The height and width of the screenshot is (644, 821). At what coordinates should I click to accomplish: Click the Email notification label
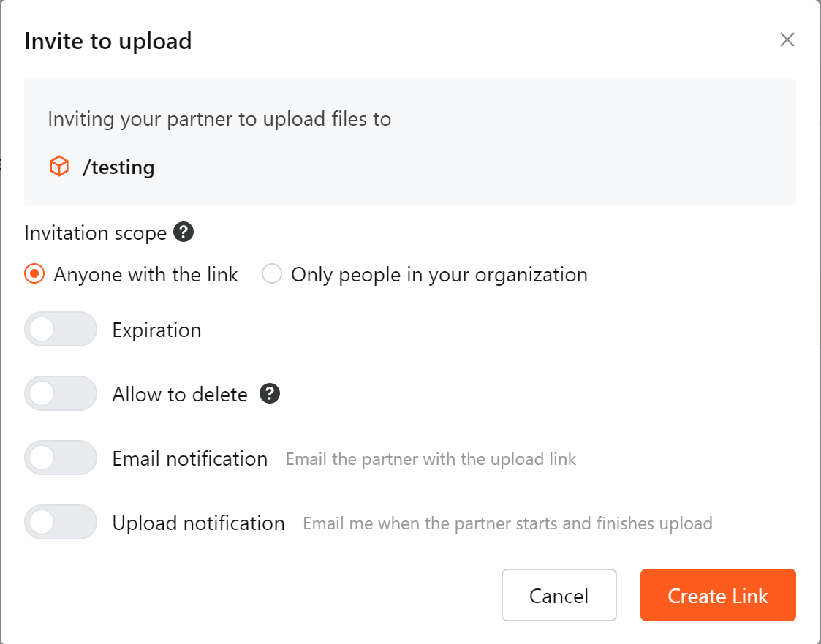(189, 458)
